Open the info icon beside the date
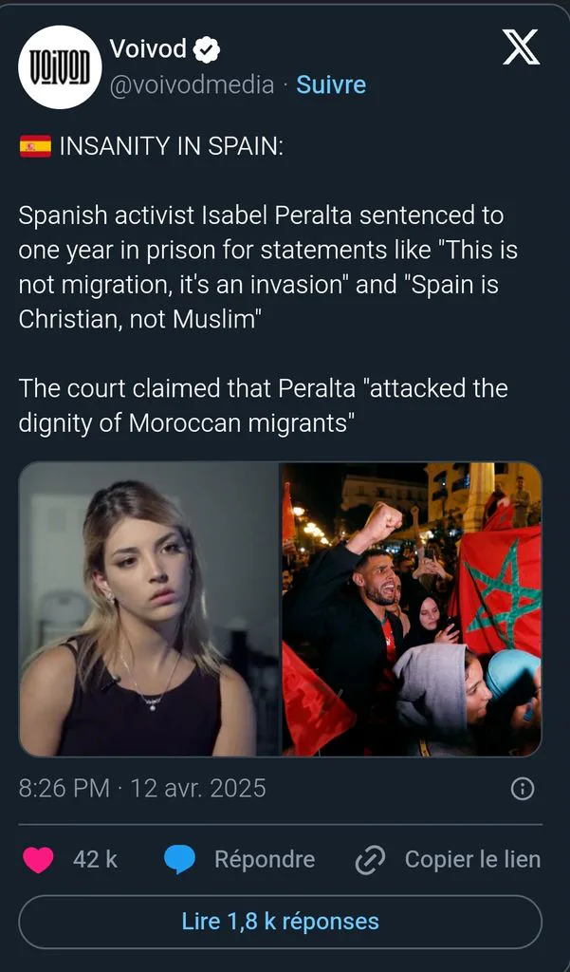Image resolution: width=570 pixels, height=972 pixels. click(x=522, y=789)
